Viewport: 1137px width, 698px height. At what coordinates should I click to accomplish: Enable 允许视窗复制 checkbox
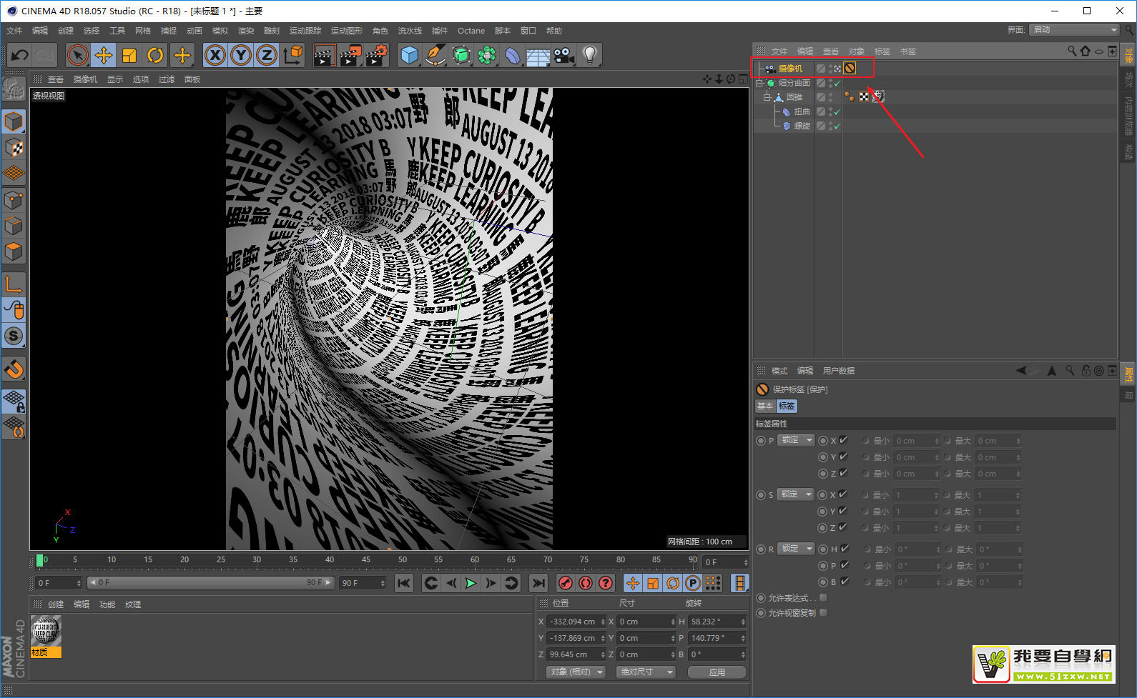[823, 612]
